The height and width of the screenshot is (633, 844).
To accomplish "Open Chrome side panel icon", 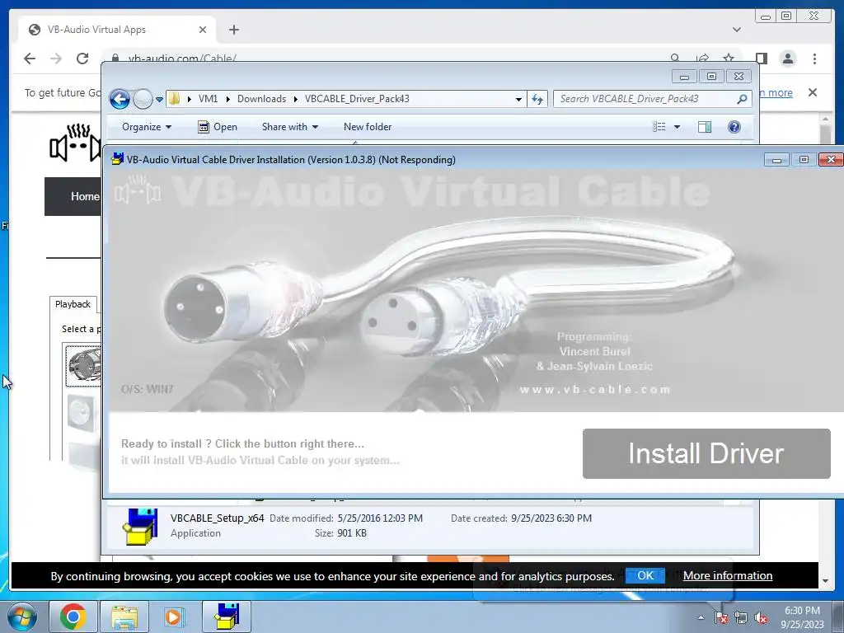I will (761, 59).
